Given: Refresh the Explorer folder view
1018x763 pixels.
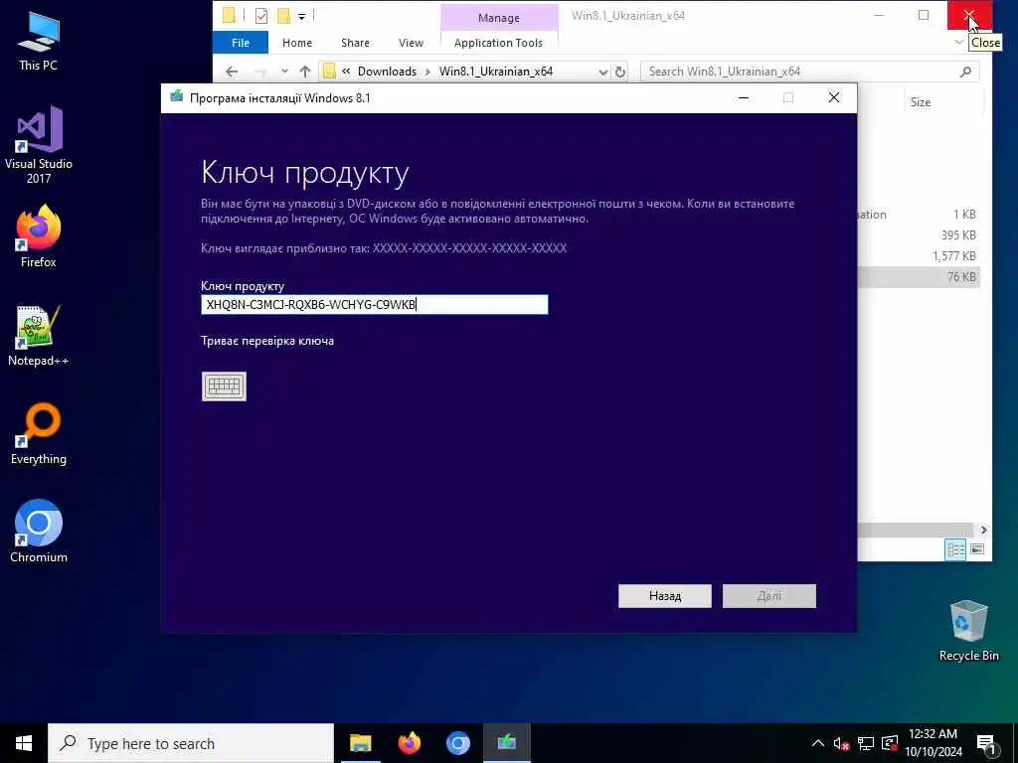Looking at the screenshot, I should (620, 72).
